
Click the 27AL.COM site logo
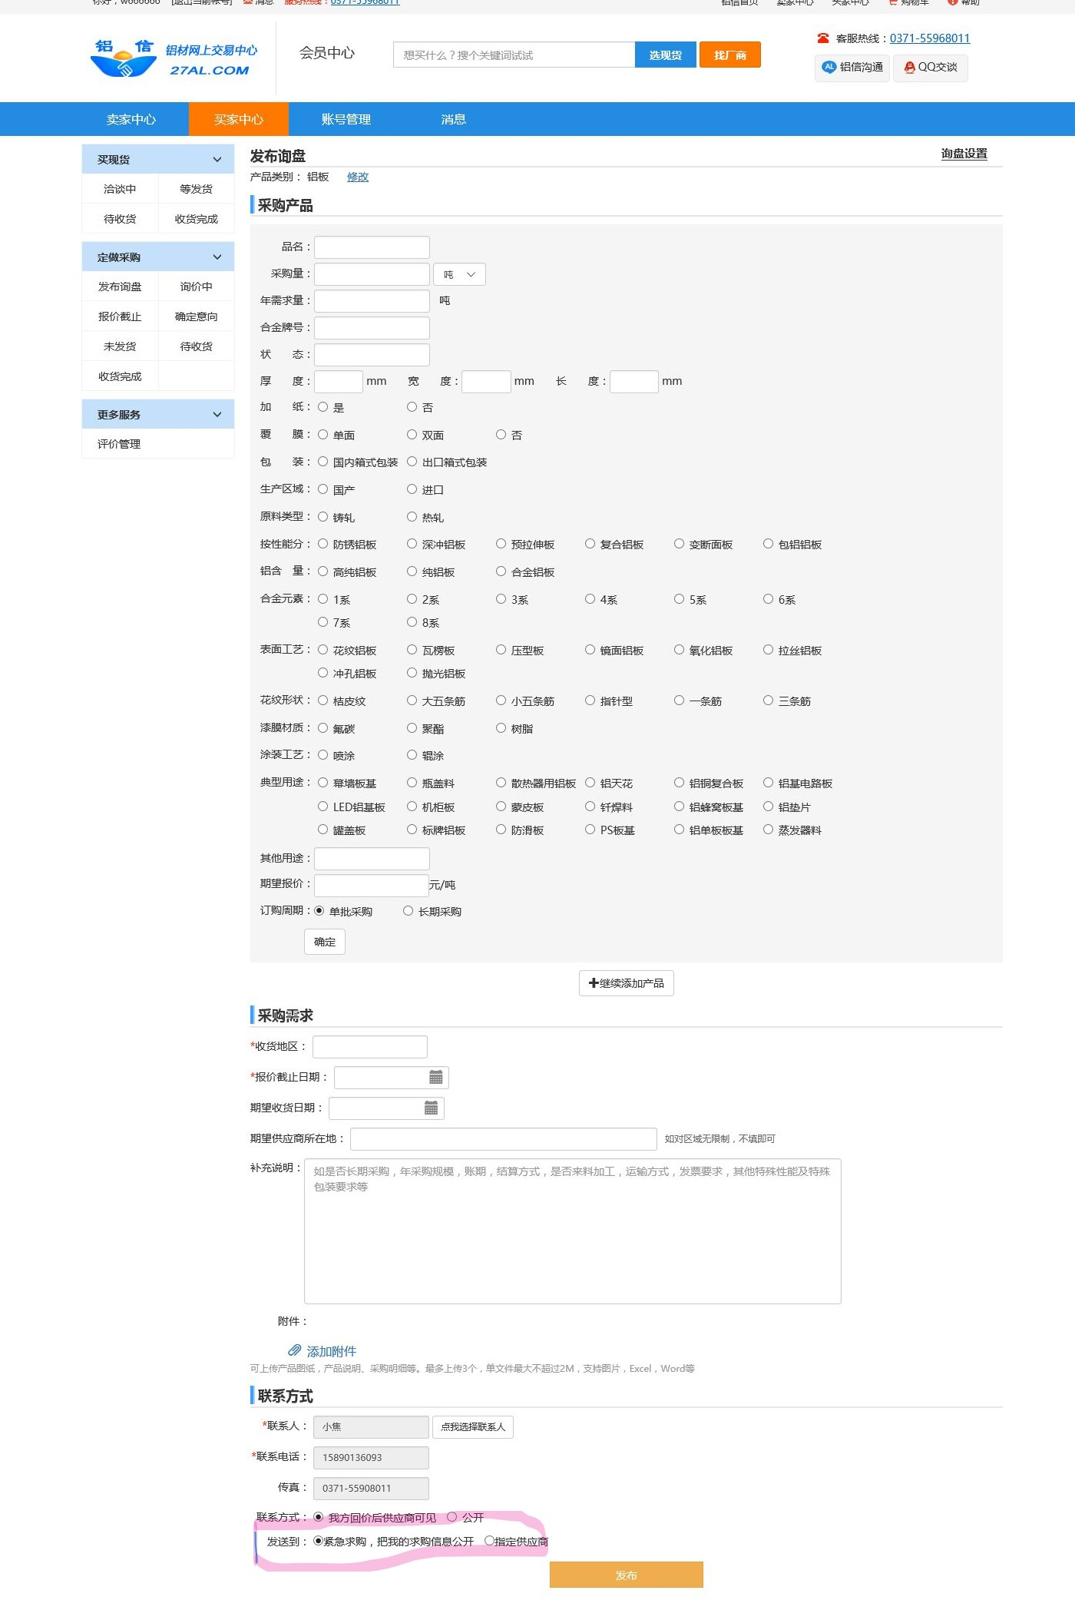[174, 58]
